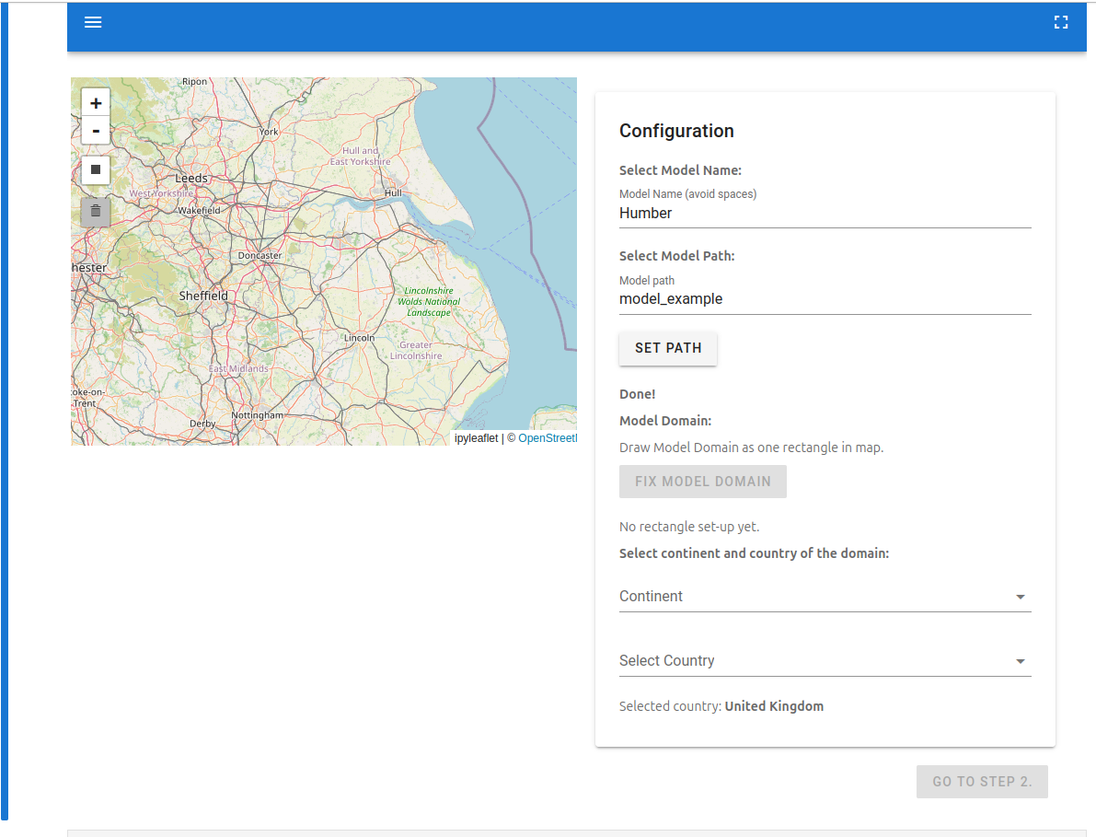Click Lincoln label on the map
Image resolution: width=1096 pixels, height=837 pixels.
[x=359, y=338]
